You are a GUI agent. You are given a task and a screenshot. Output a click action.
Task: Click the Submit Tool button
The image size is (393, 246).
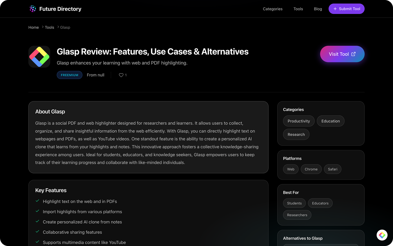347,9
